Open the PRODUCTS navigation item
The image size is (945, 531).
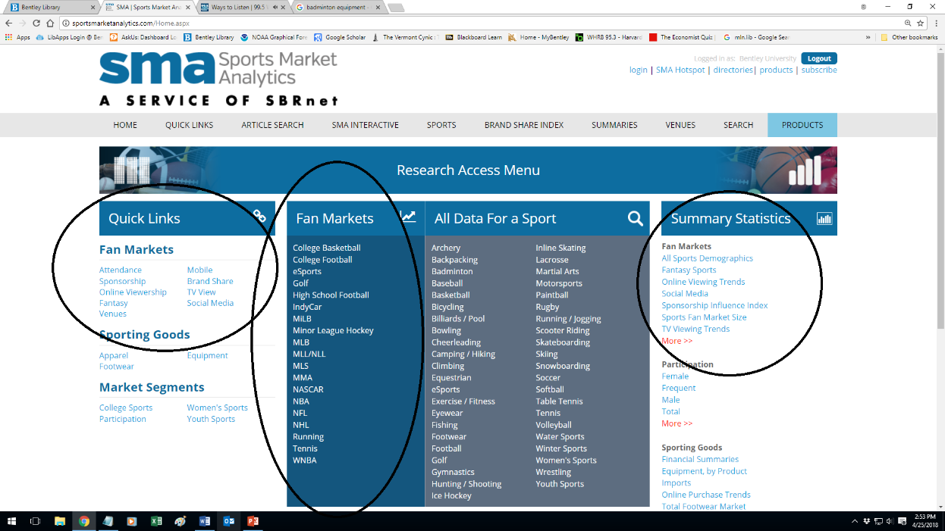[x=802, y=125]
